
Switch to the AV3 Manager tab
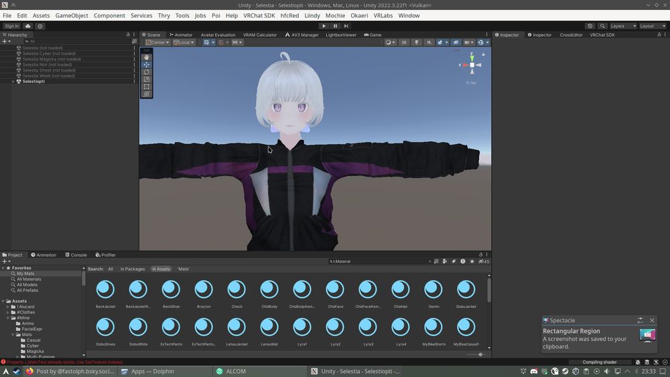point(302,35)
